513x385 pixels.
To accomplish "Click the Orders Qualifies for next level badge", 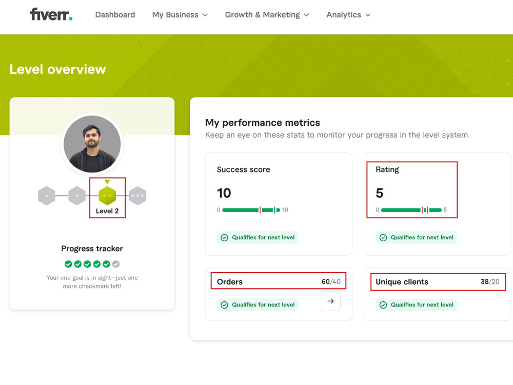I will [x=258, y=305].
